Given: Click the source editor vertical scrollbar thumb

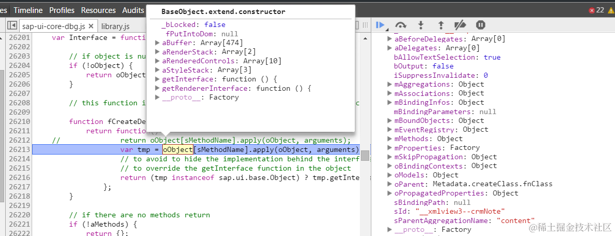Looking at the screenshot, I should [365, 156].
